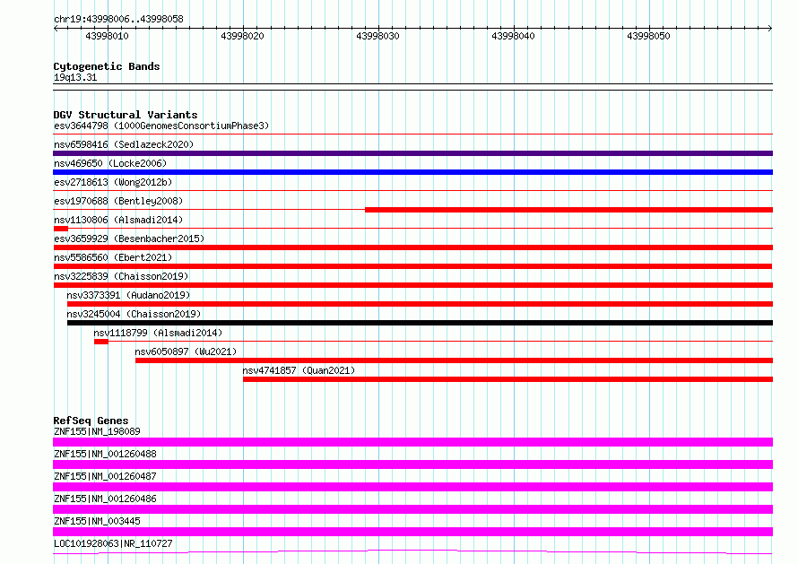Screen dimensions: 798x564
Task: Open the esv2718613 (Wong2012b) variant label
Action: point(113,182)
